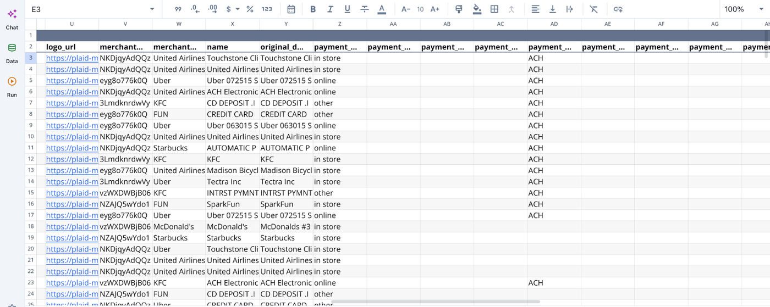This screenshot has height=307, width=770.
Task: Select column Z header
Action: coord(340,24)
